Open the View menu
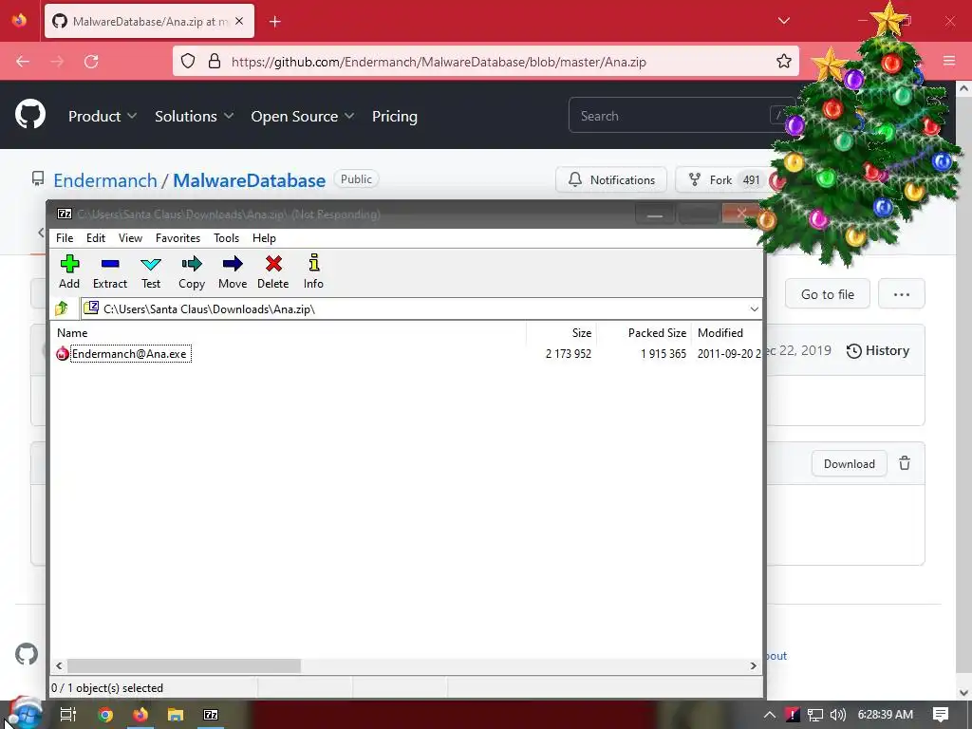Viewport: 972px width, 729px height. coord(130,238)
